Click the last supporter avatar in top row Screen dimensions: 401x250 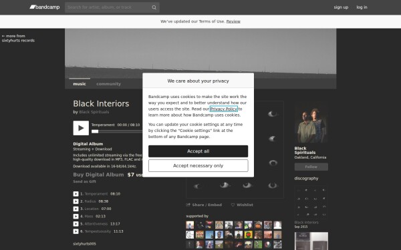(x=277, y=225)
